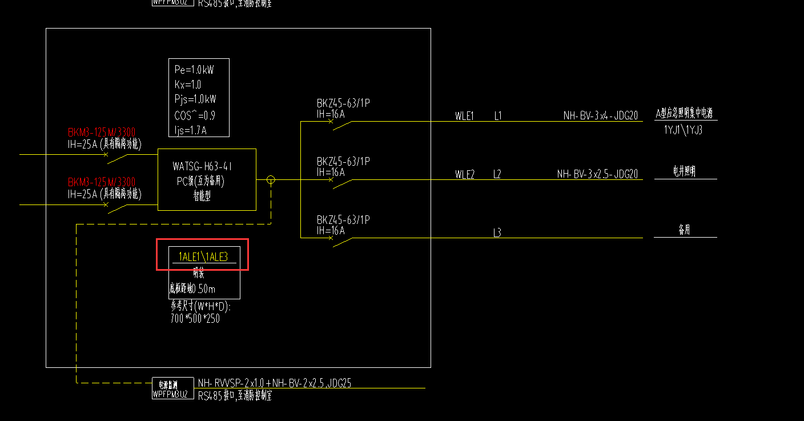
Task: Click 'IH=16A' rating on the L3 spare circuit
Action: point(331,230)
